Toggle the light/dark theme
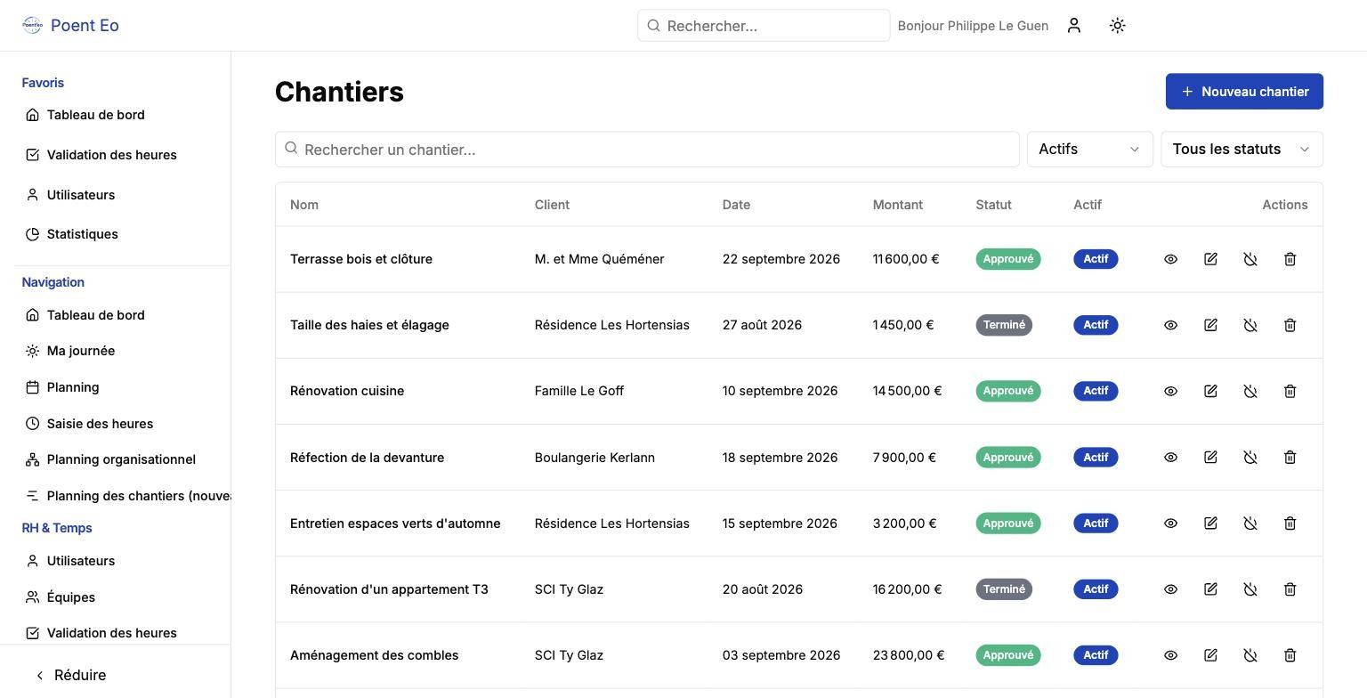This screenshot has width=1367, height=698. 1118,26
